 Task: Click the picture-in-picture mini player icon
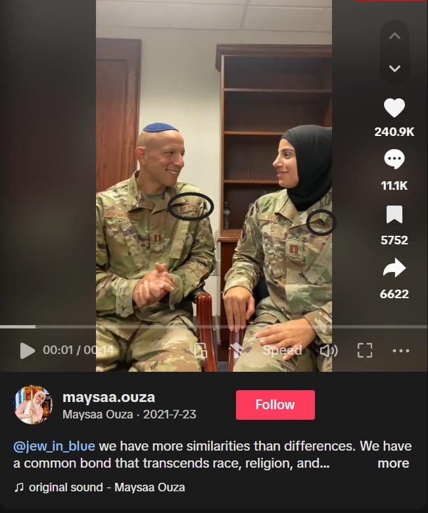coord(201,350)
